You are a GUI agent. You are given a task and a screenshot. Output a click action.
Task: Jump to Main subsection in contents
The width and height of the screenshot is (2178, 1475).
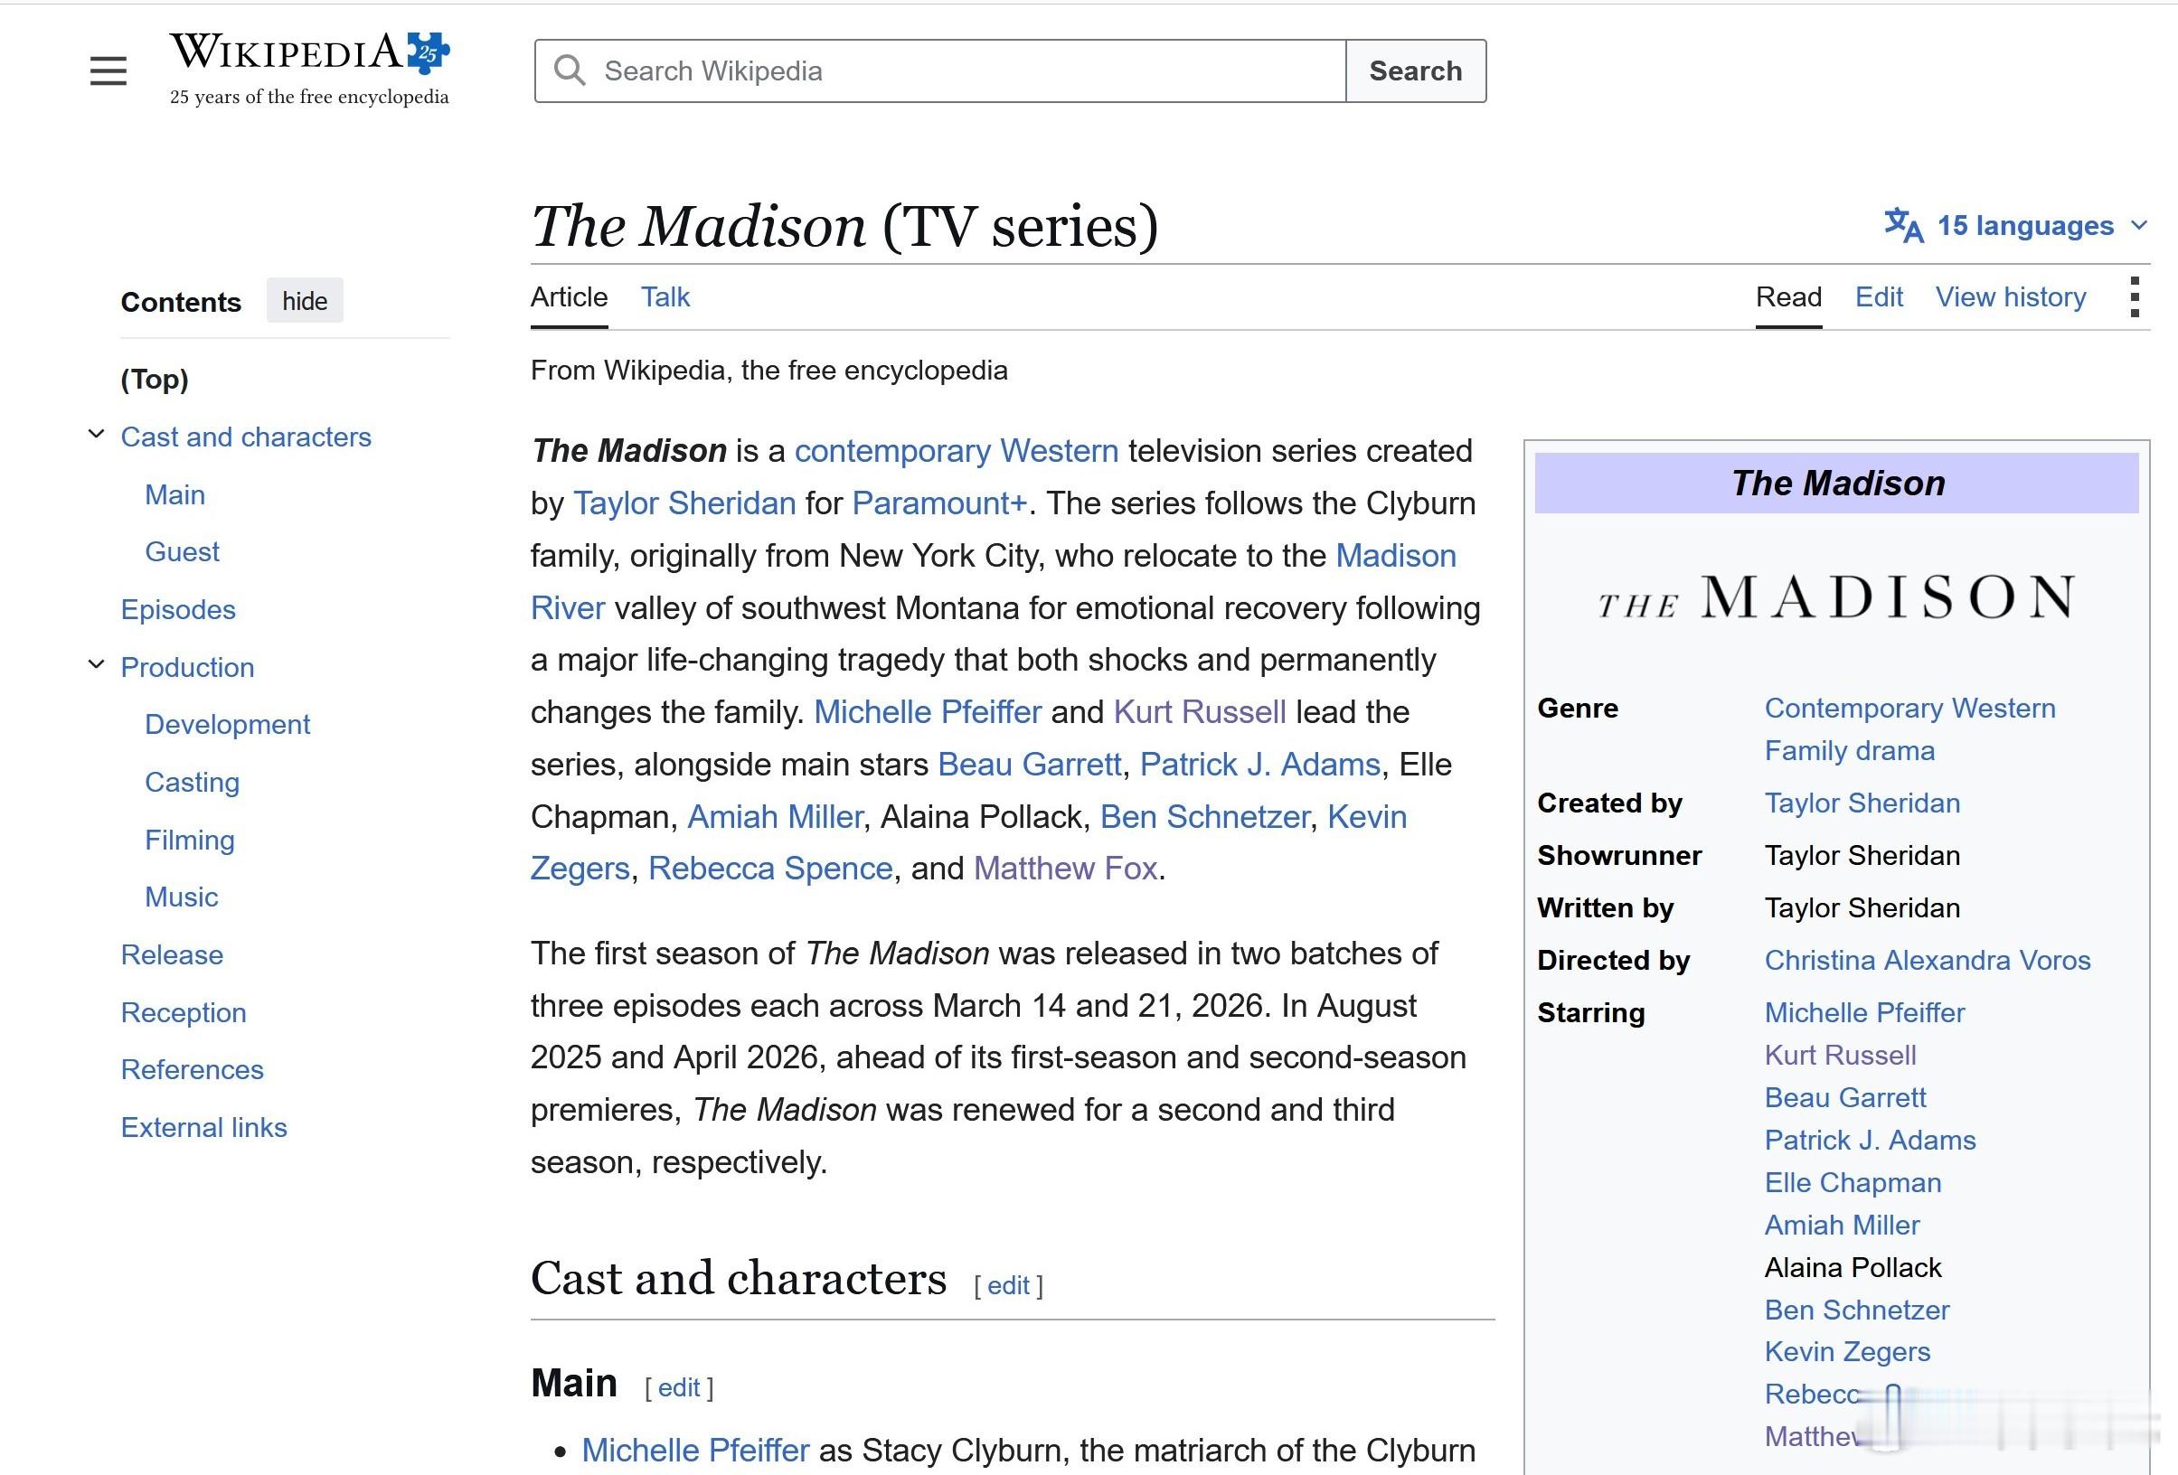pos(174,494)
